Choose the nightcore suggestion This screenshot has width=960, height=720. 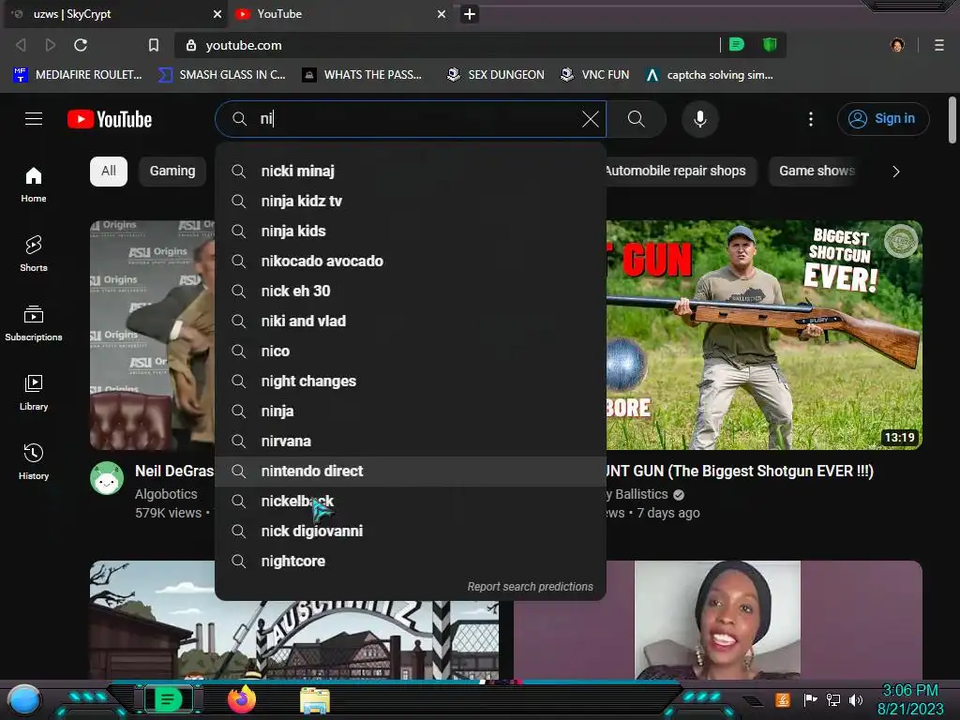point(411,561)
